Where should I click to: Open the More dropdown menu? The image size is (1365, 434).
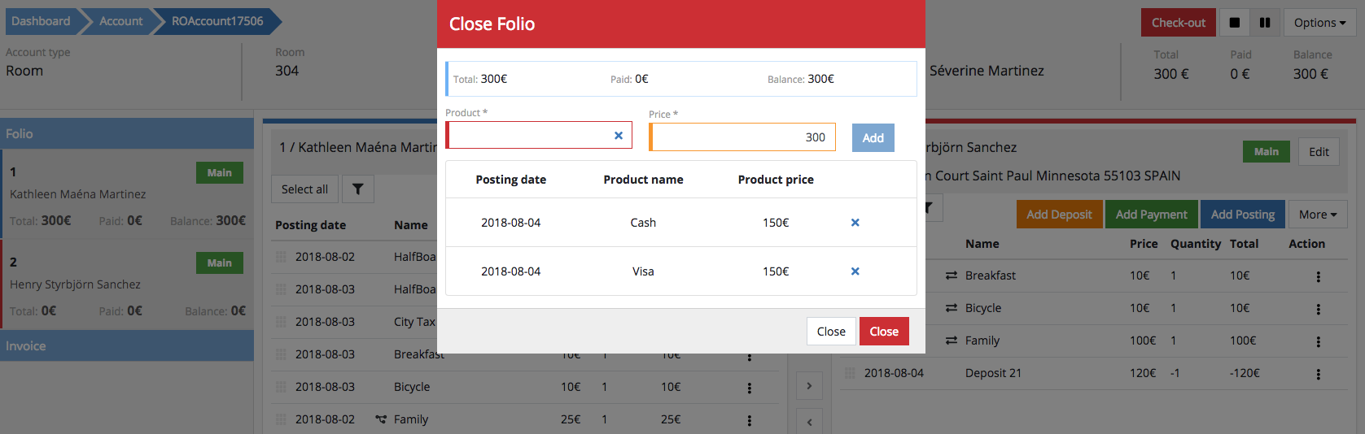point(1317,215)
